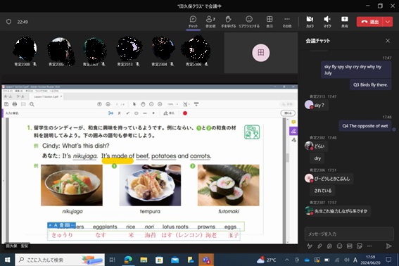Screen dimensions: 399x266
Task: Open the 表示 view options
Action: (x=270, y=22)
